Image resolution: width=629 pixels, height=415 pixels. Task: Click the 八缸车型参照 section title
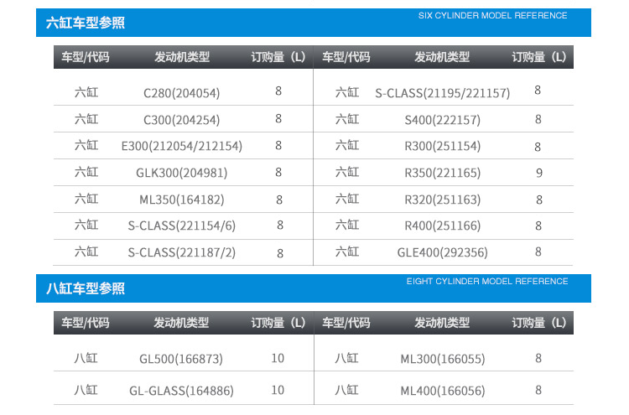[x=85, y=288]
